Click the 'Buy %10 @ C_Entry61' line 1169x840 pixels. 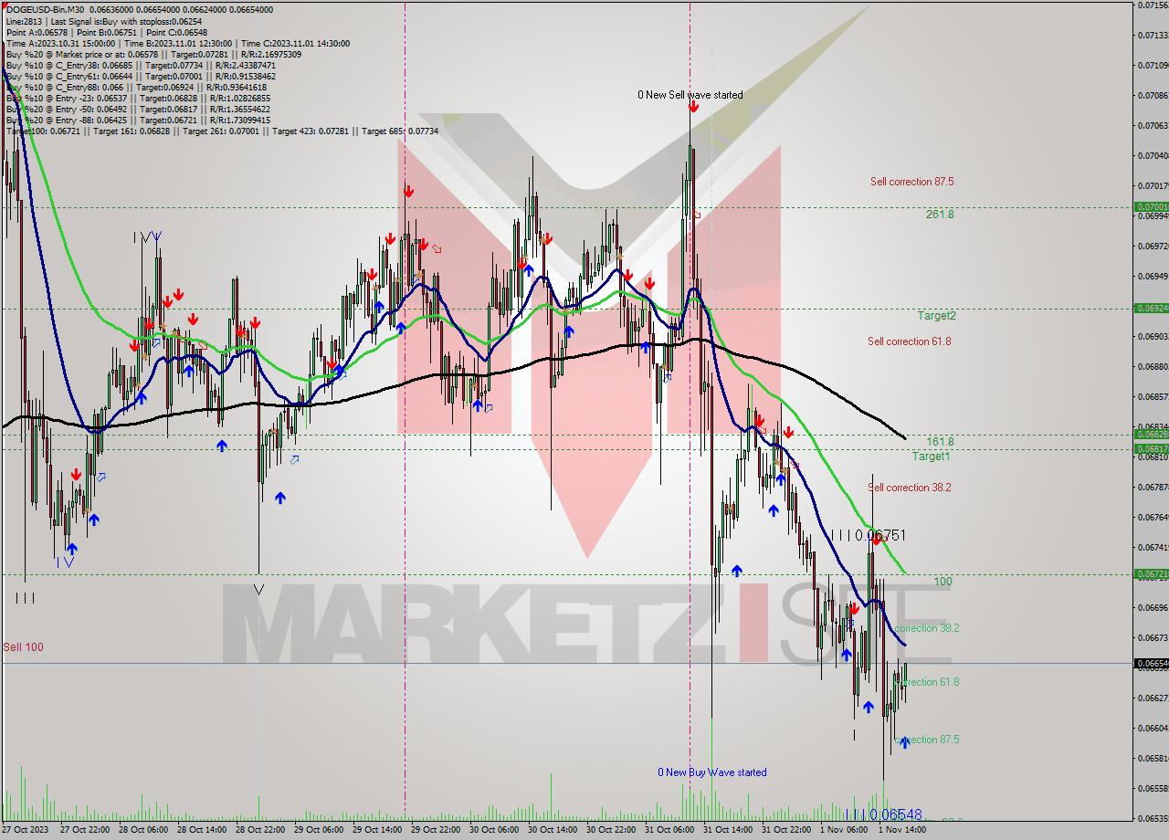(141, 76)
